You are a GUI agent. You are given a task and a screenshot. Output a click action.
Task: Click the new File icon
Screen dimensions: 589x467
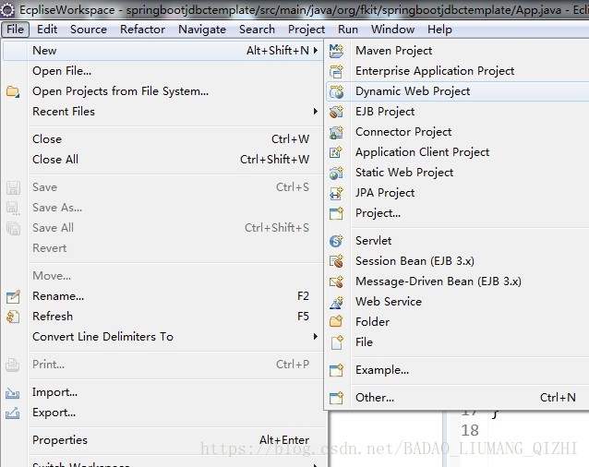pos(337,342)
